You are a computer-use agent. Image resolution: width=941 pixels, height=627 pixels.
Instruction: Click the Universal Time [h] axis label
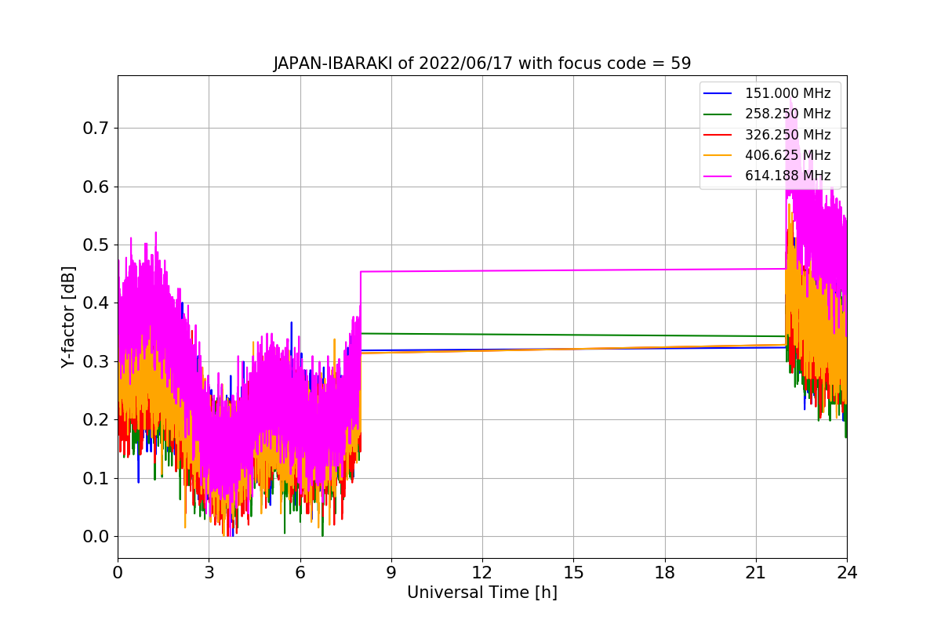point(482,593)
